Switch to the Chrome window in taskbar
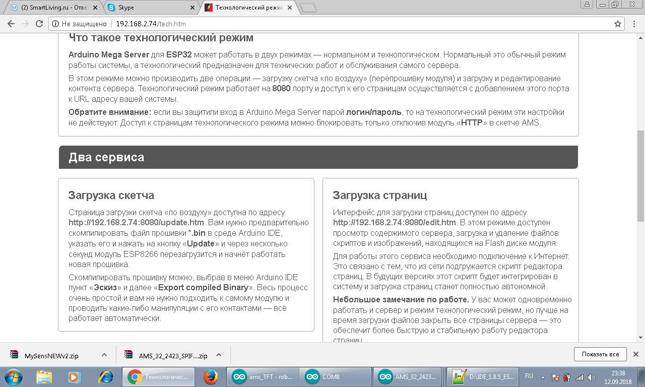645x387 pixels. [x=158, y=376]
